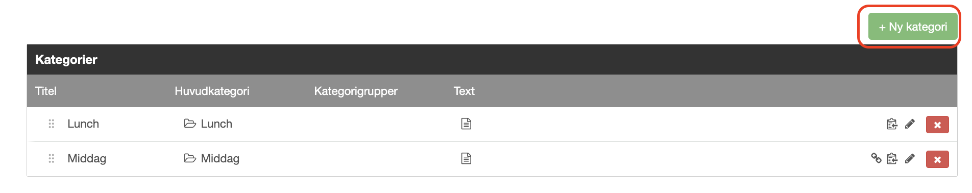
Task: Delete the Lunch category with red X
Action: (x=937, y=125)
